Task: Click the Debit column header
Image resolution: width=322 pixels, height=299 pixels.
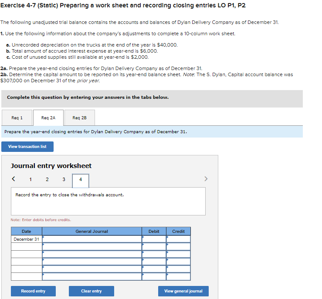Action: pyautogui.click(x=154, y=232)
